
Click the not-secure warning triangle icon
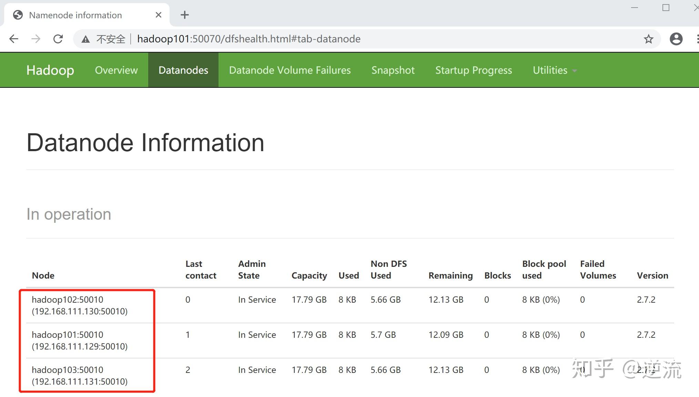85,39
